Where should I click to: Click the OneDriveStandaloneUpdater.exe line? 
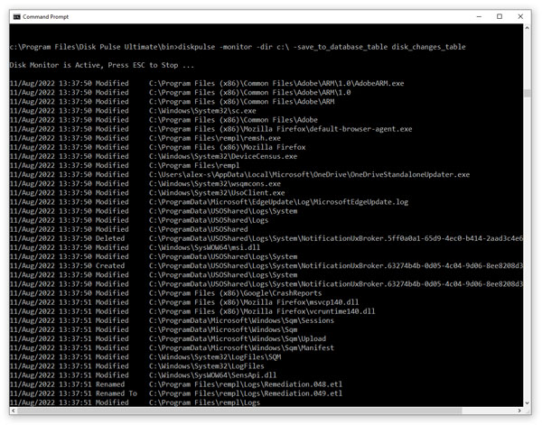[x=239, y=175]
